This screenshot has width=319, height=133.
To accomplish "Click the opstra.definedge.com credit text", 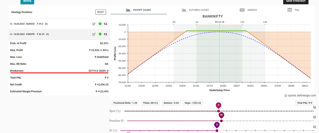I will point(300,95).
